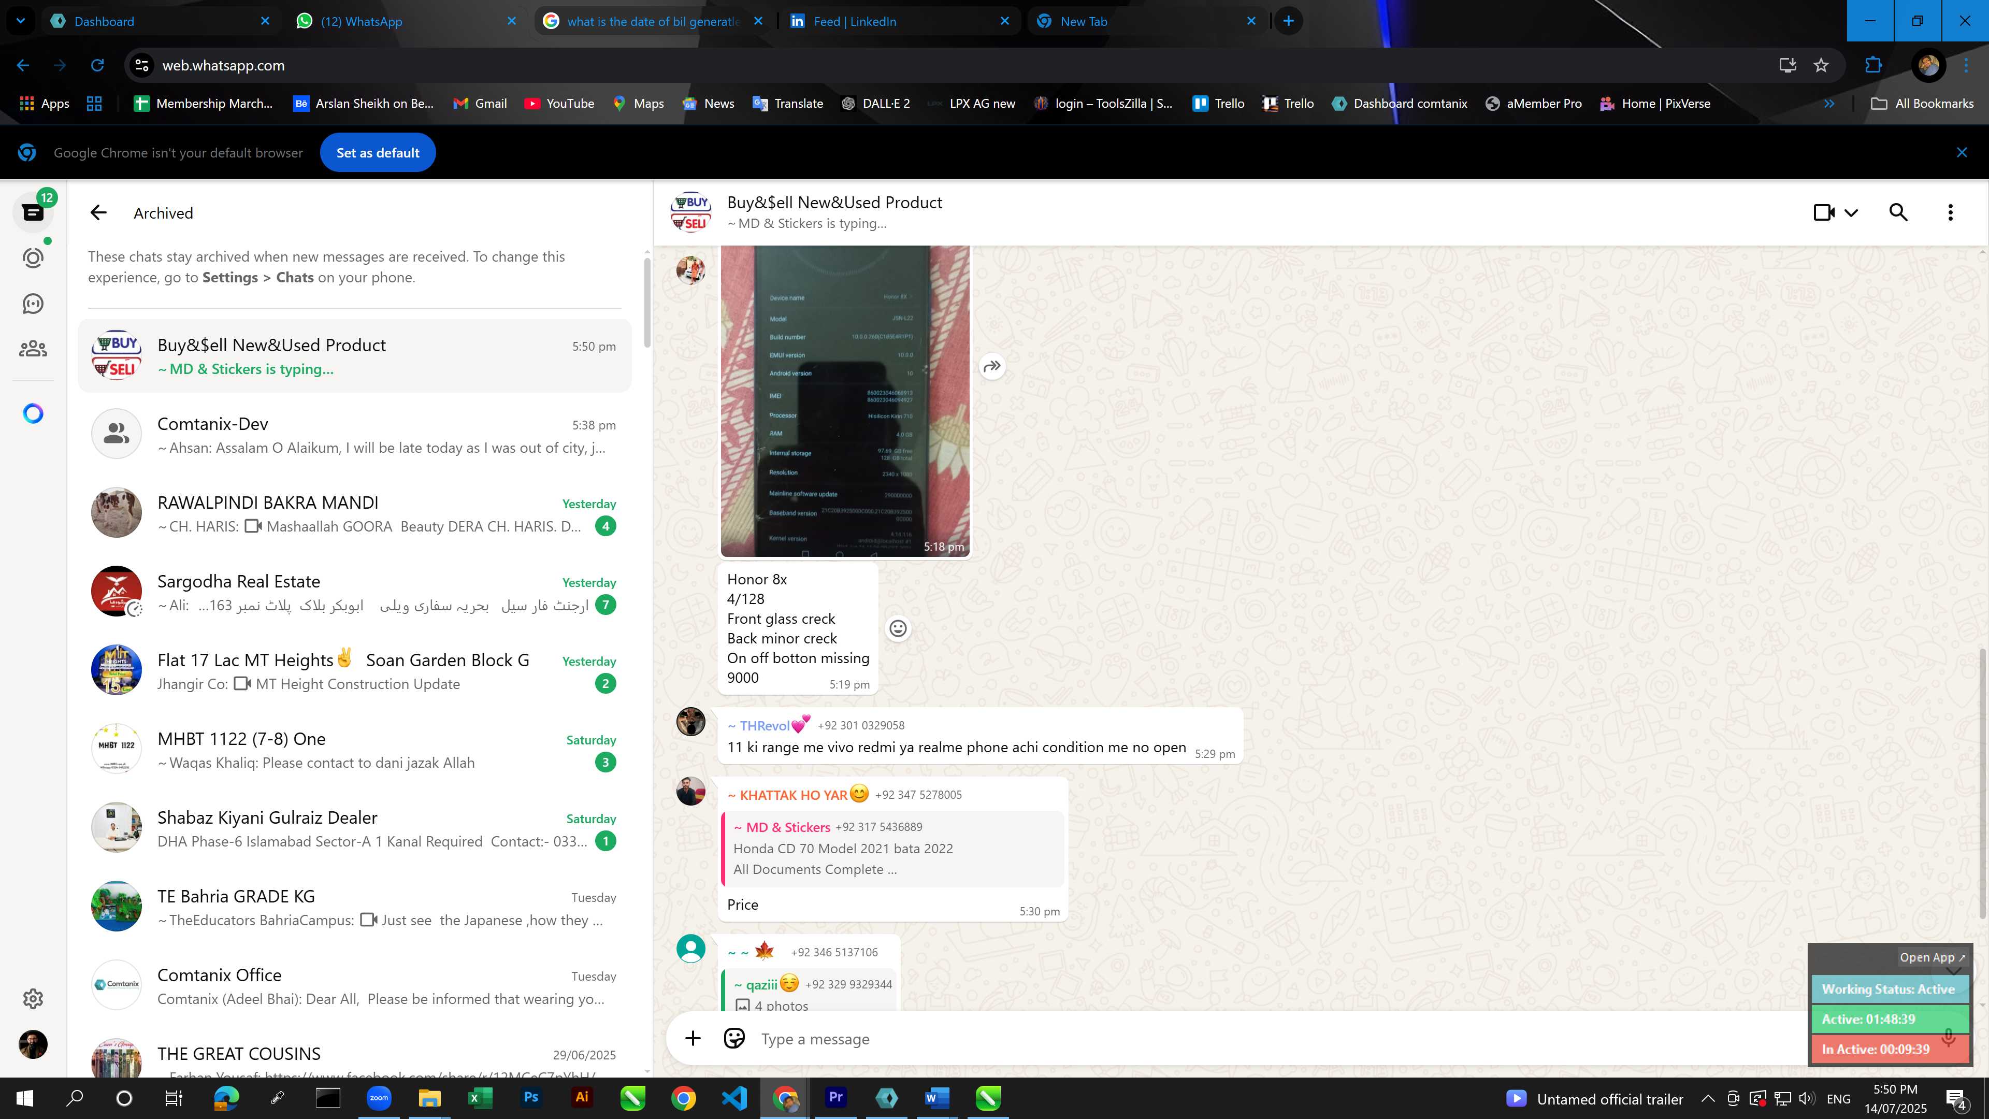Screen dimensions: 1989x1119
Task: Open Chrome menu three dots
Action: click(x=1967, y=66)
